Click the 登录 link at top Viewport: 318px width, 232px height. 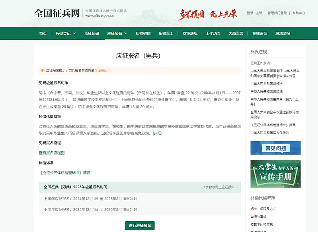(250, 13)
